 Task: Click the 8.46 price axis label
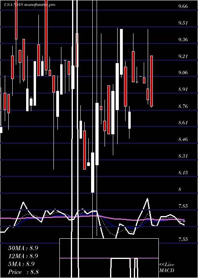(183, 139)
